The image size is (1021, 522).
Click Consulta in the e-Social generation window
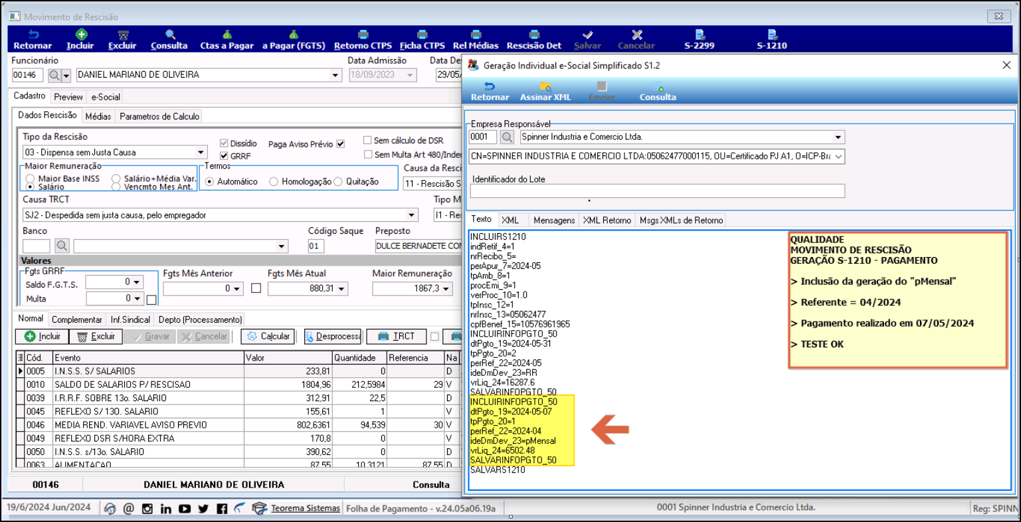click(x=658, y=91)
